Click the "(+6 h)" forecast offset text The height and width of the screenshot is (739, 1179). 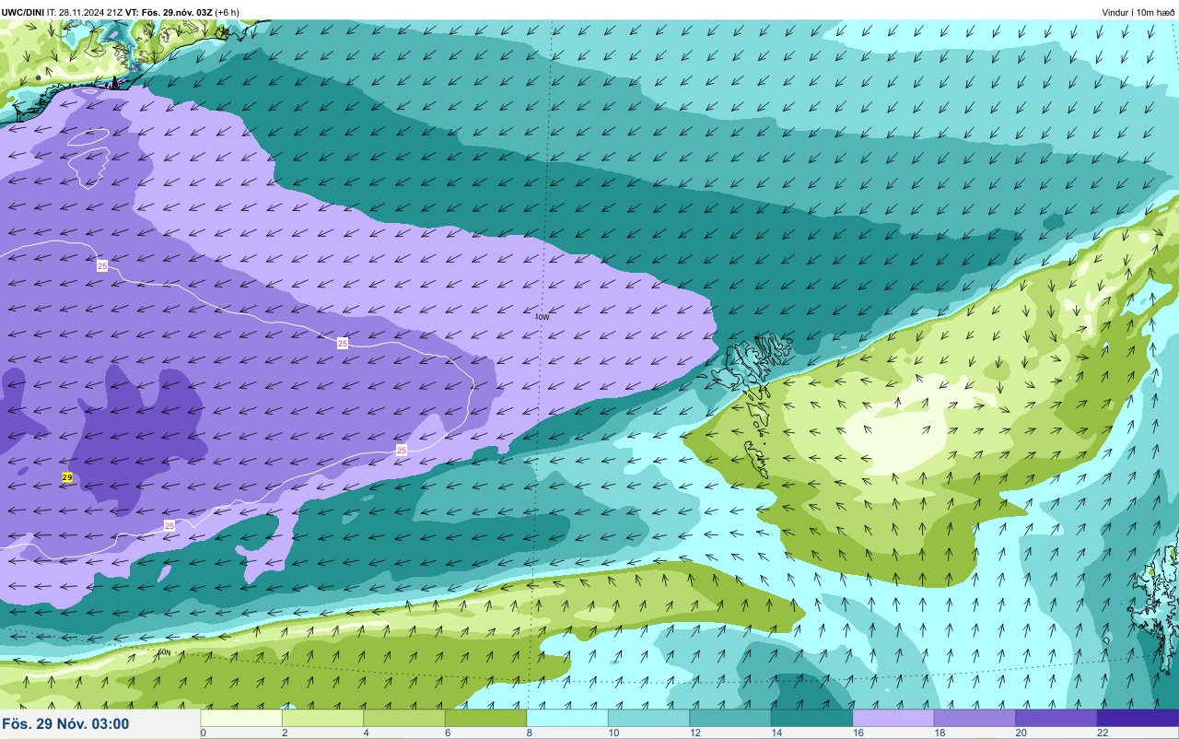coord(228,12)
